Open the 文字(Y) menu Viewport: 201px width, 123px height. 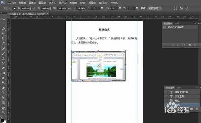coord(52,3)
